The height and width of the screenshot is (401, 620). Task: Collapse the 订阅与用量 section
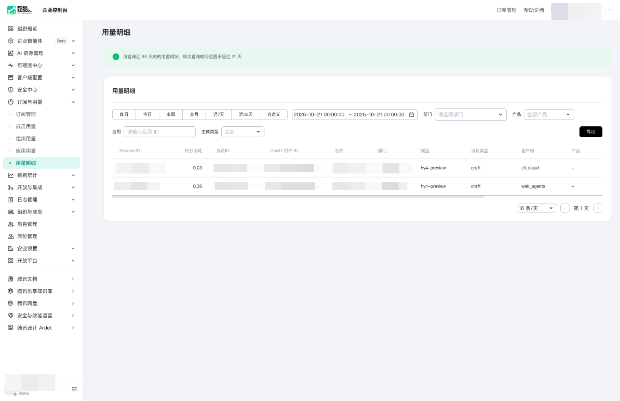(x=73, y=102)
